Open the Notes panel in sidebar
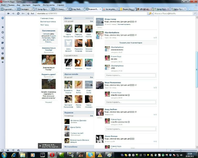Screen dimensions: 198x158 [x=3, y=43]
